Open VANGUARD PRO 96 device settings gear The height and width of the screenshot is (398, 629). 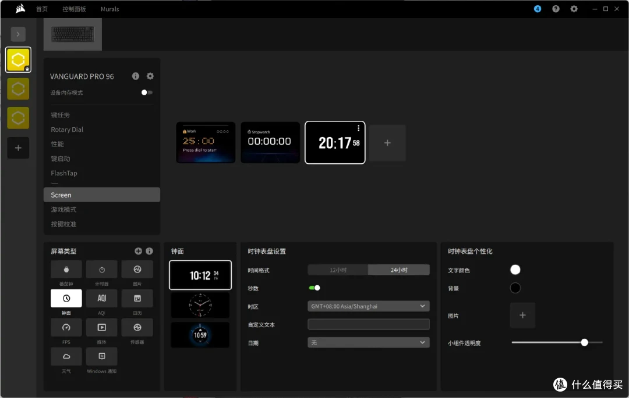[150, 76]
